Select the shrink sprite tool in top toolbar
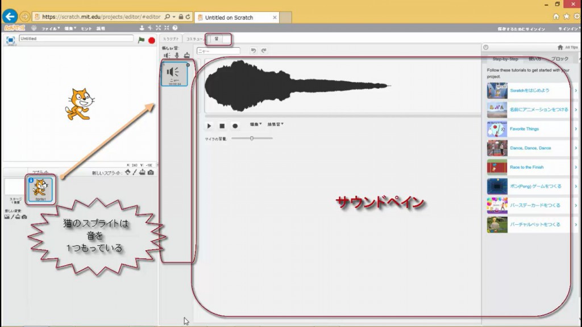 tap(167, 28)
